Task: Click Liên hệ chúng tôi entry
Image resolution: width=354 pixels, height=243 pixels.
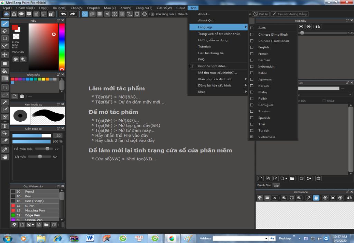Action: [211, 53]
